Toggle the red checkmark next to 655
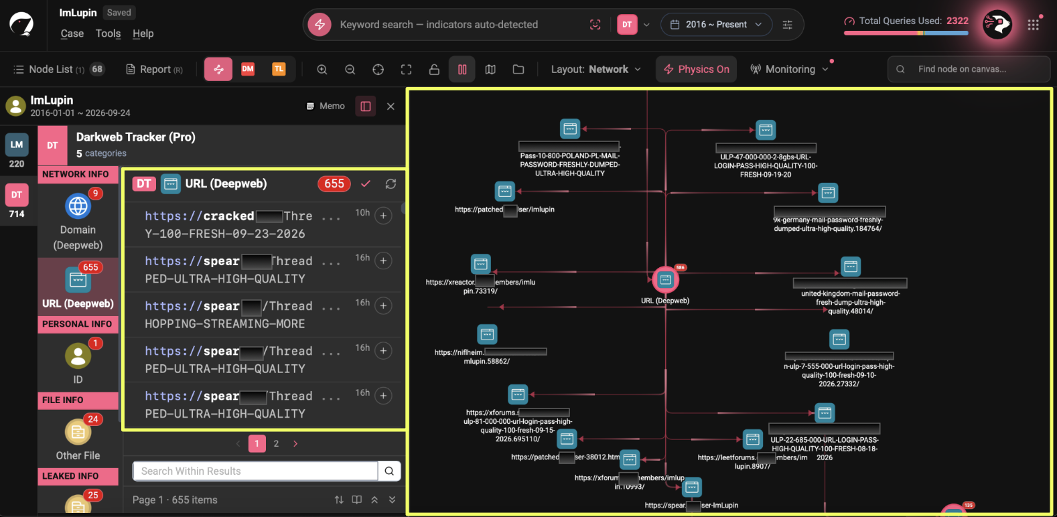The height and width of the screenshot is (517, 1057). point(366,183)
